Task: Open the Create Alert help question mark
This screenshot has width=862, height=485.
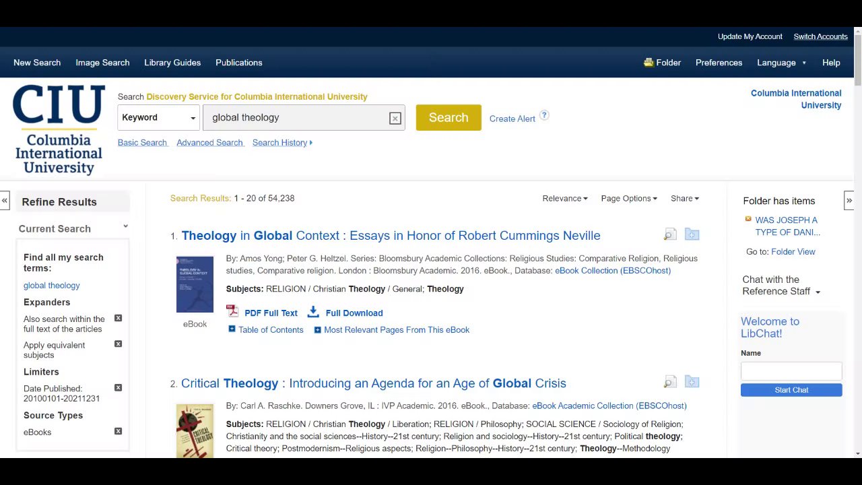Action: 544,115
